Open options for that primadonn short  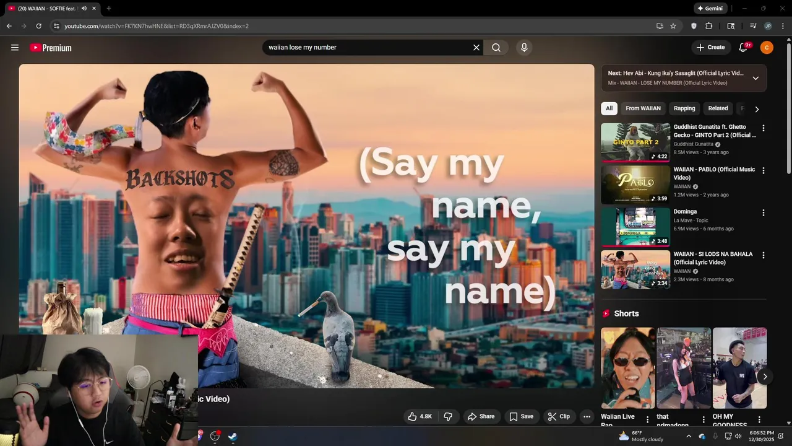point(704,420)
